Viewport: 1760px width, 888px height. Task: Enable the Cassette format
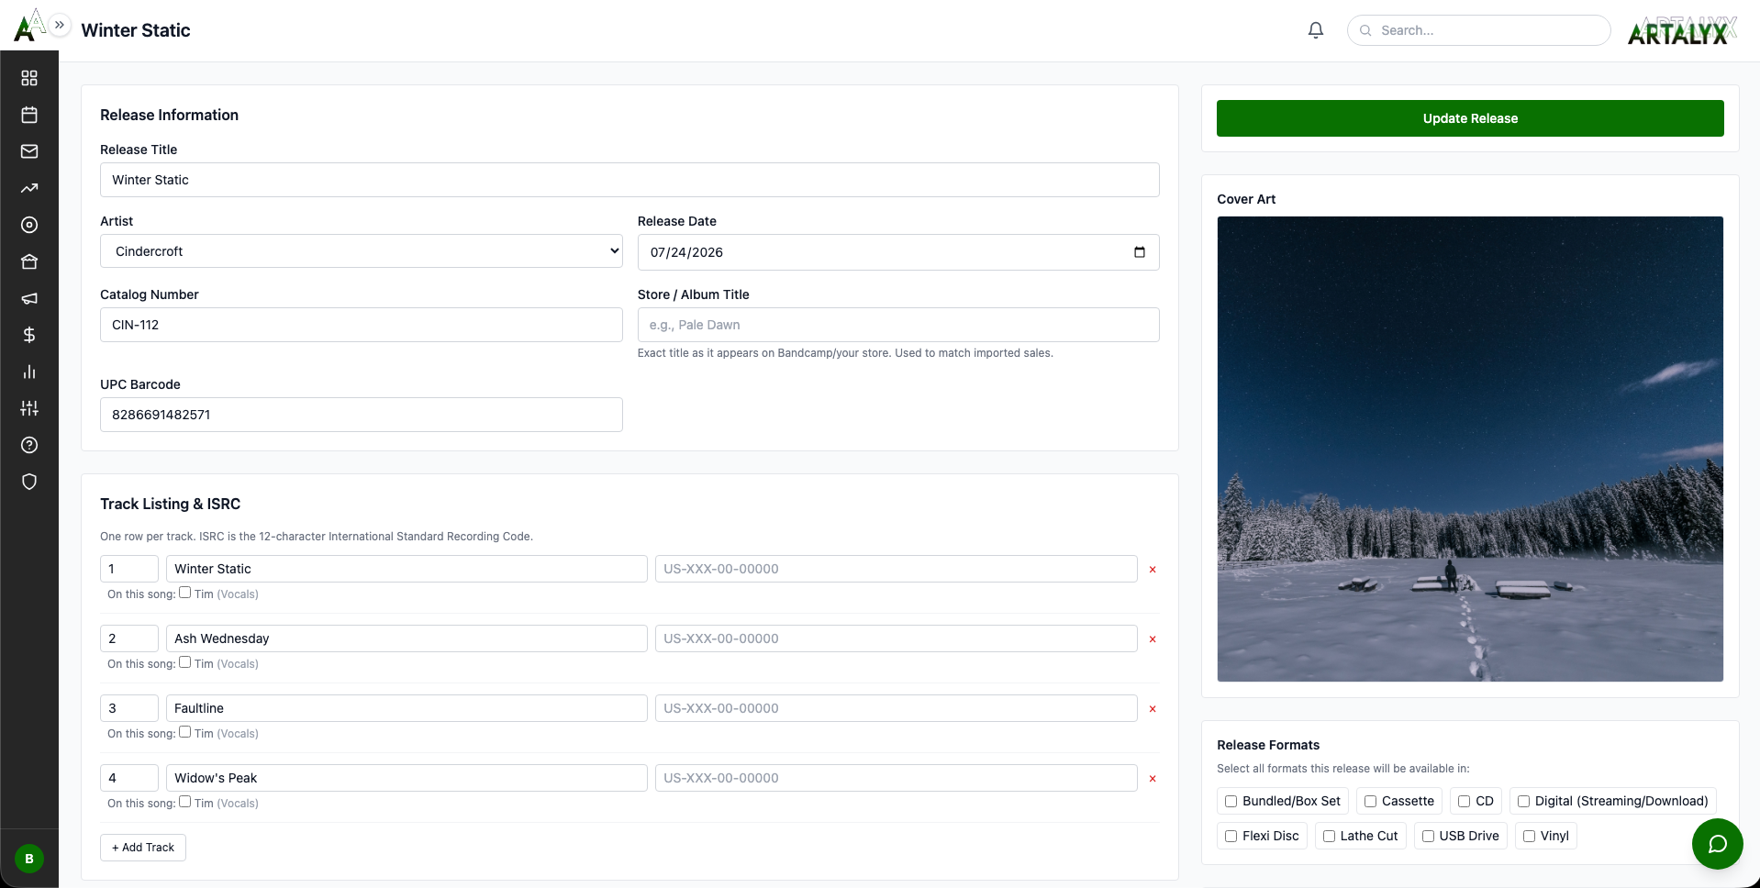click(x=1371, y=801)
